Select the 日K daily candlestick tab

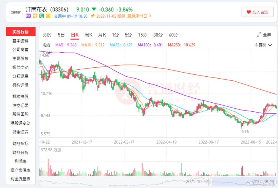click(x=75, y=35)
